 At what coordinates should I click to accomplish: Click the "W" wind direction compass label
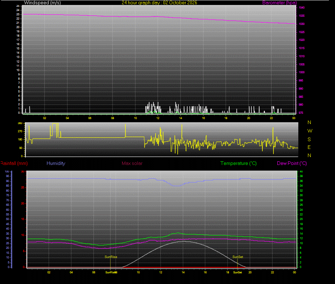point(310,131)
